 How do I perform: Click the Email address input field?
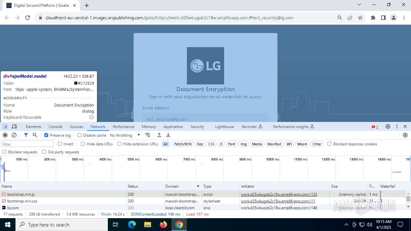coord(205,118)
